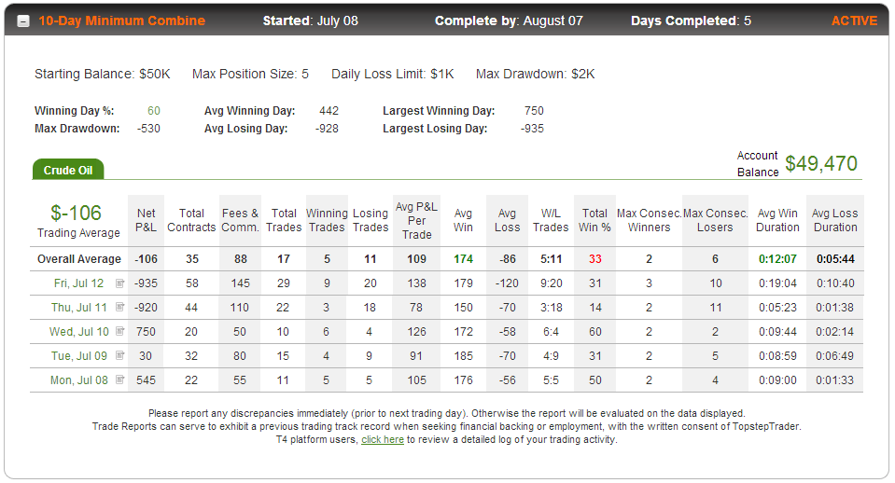Image resolution: width=895 pixels, height=483 pixels.
Task: Click the Net P&L column header
Action: (147, 220)
